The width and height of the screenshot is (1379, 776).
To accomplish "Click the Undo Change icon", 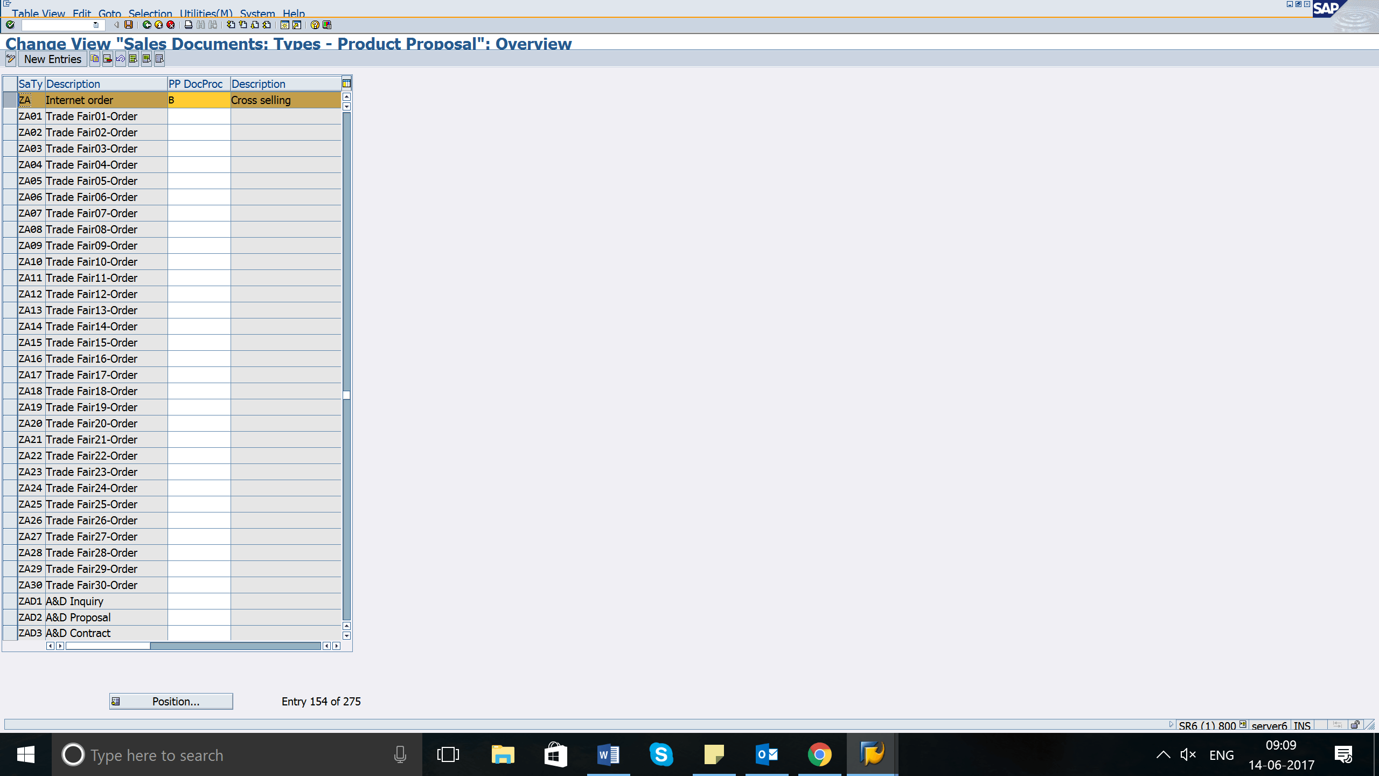I will (121, 59).
